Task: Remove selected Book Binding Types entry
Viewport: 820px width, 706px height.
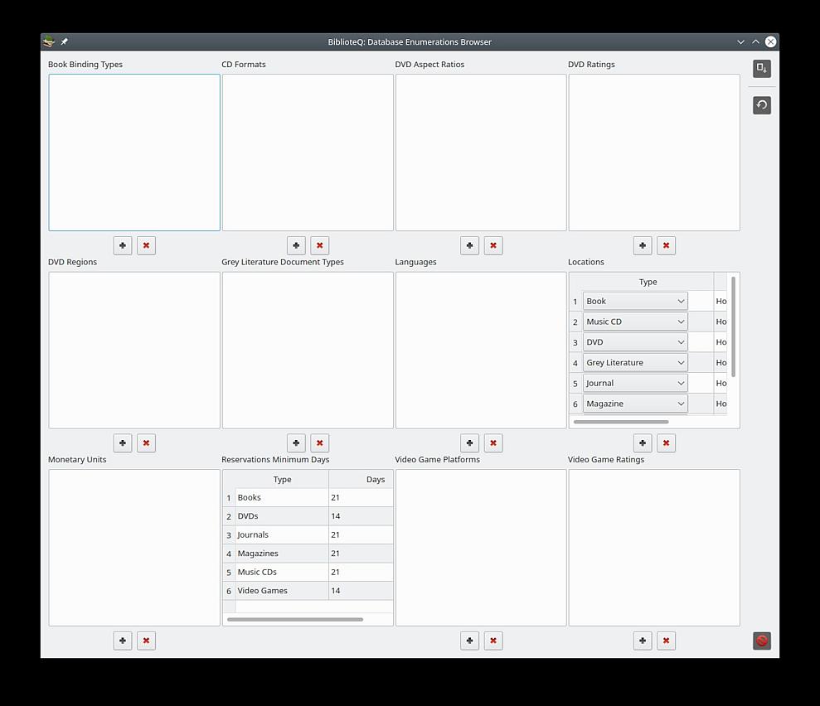Action: pos(147,245)
